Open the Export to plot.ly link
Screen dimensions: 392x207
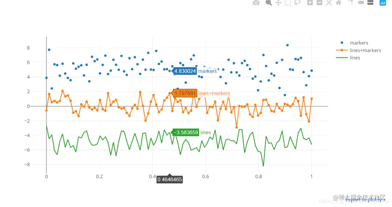tap(365, 200)
